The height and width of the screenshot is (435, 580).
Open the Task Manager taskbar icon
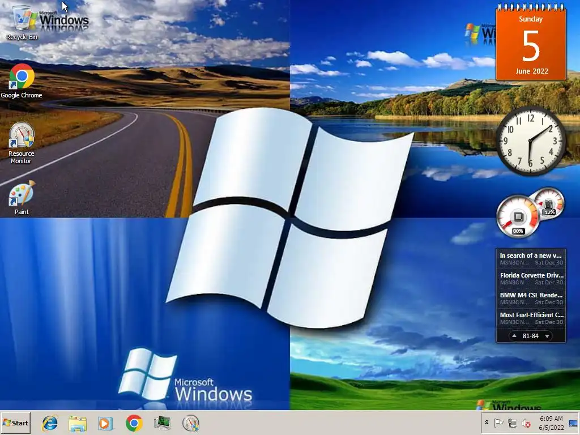pyautogui.click(x=162, y=423)
